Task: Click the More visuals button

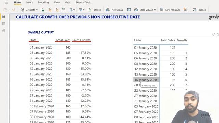Action: (145, 10)
